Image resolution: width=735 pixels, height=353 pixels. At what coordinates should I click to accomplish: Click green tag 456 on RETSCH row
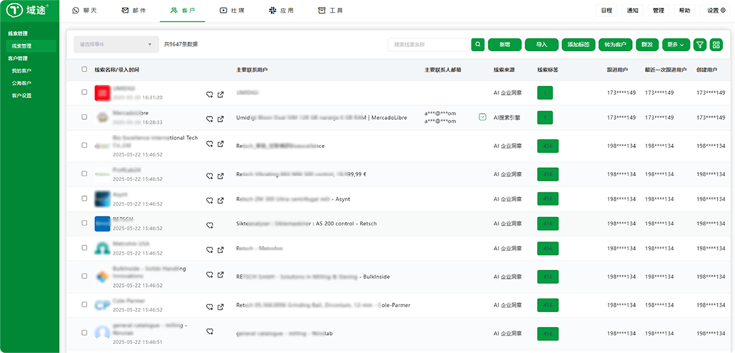click(547, 224)
